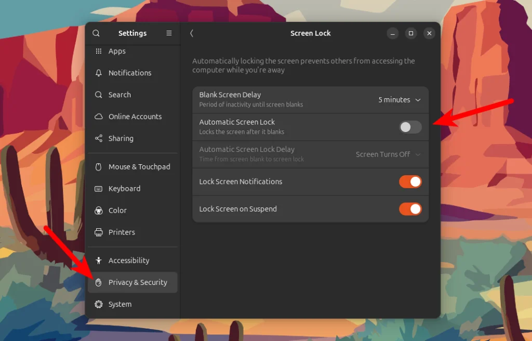Click the Sharing share-node icon
This screenshot has width=532, height=341.
(x=99, y=138)
